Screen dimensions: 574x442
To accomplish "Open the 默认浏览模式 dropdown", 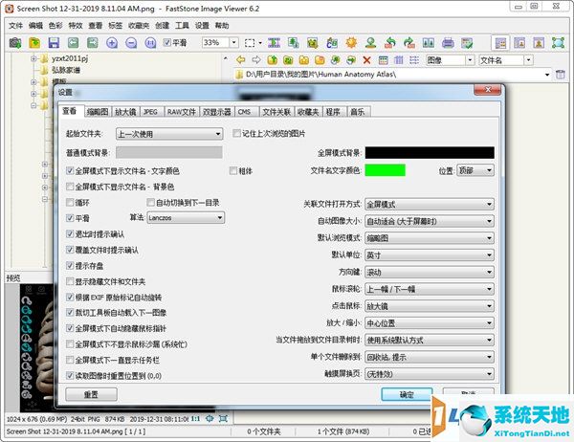I will point(430,238).
